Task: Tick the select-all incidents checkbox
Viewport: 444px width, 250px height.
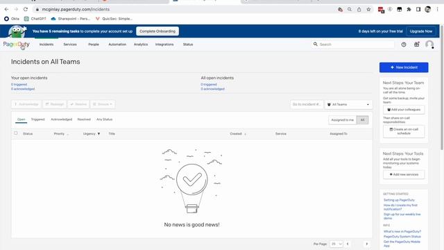Action: point(16,133)
